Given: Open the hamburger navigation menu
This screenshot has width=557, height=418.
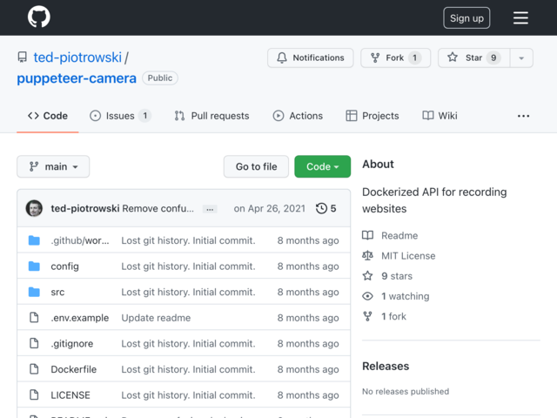Looking at the screenshot, I should [520, 17].
